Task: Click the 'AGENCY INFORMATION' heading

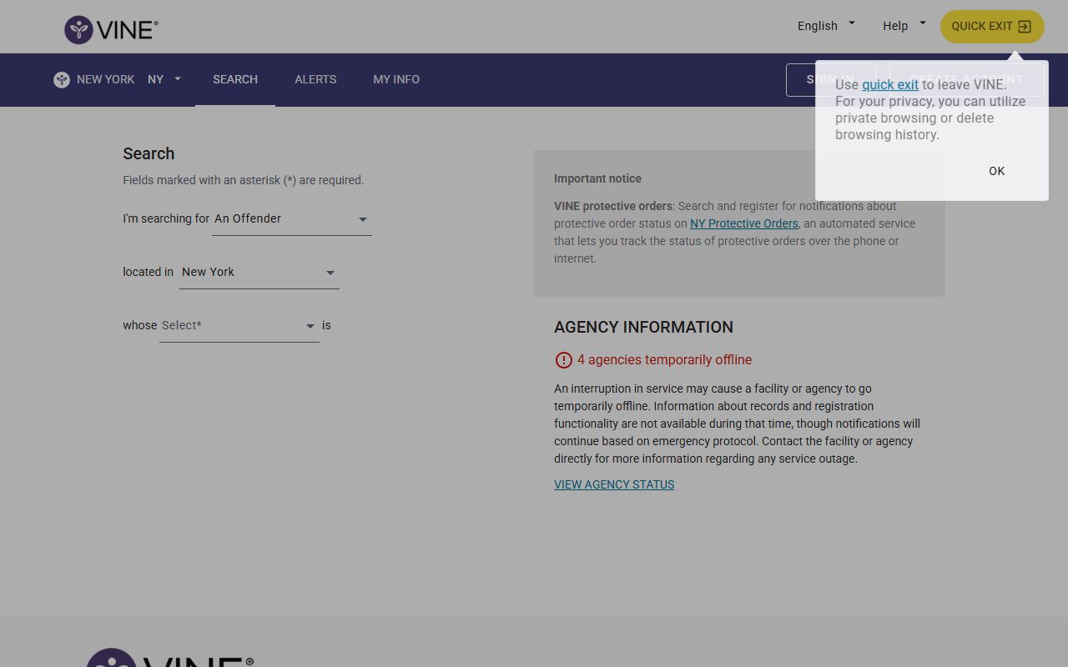Action: coord(643,327)
